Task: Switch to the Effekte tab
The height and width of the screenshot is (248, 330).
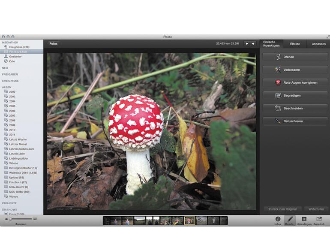Action: [x=295, y=44]
